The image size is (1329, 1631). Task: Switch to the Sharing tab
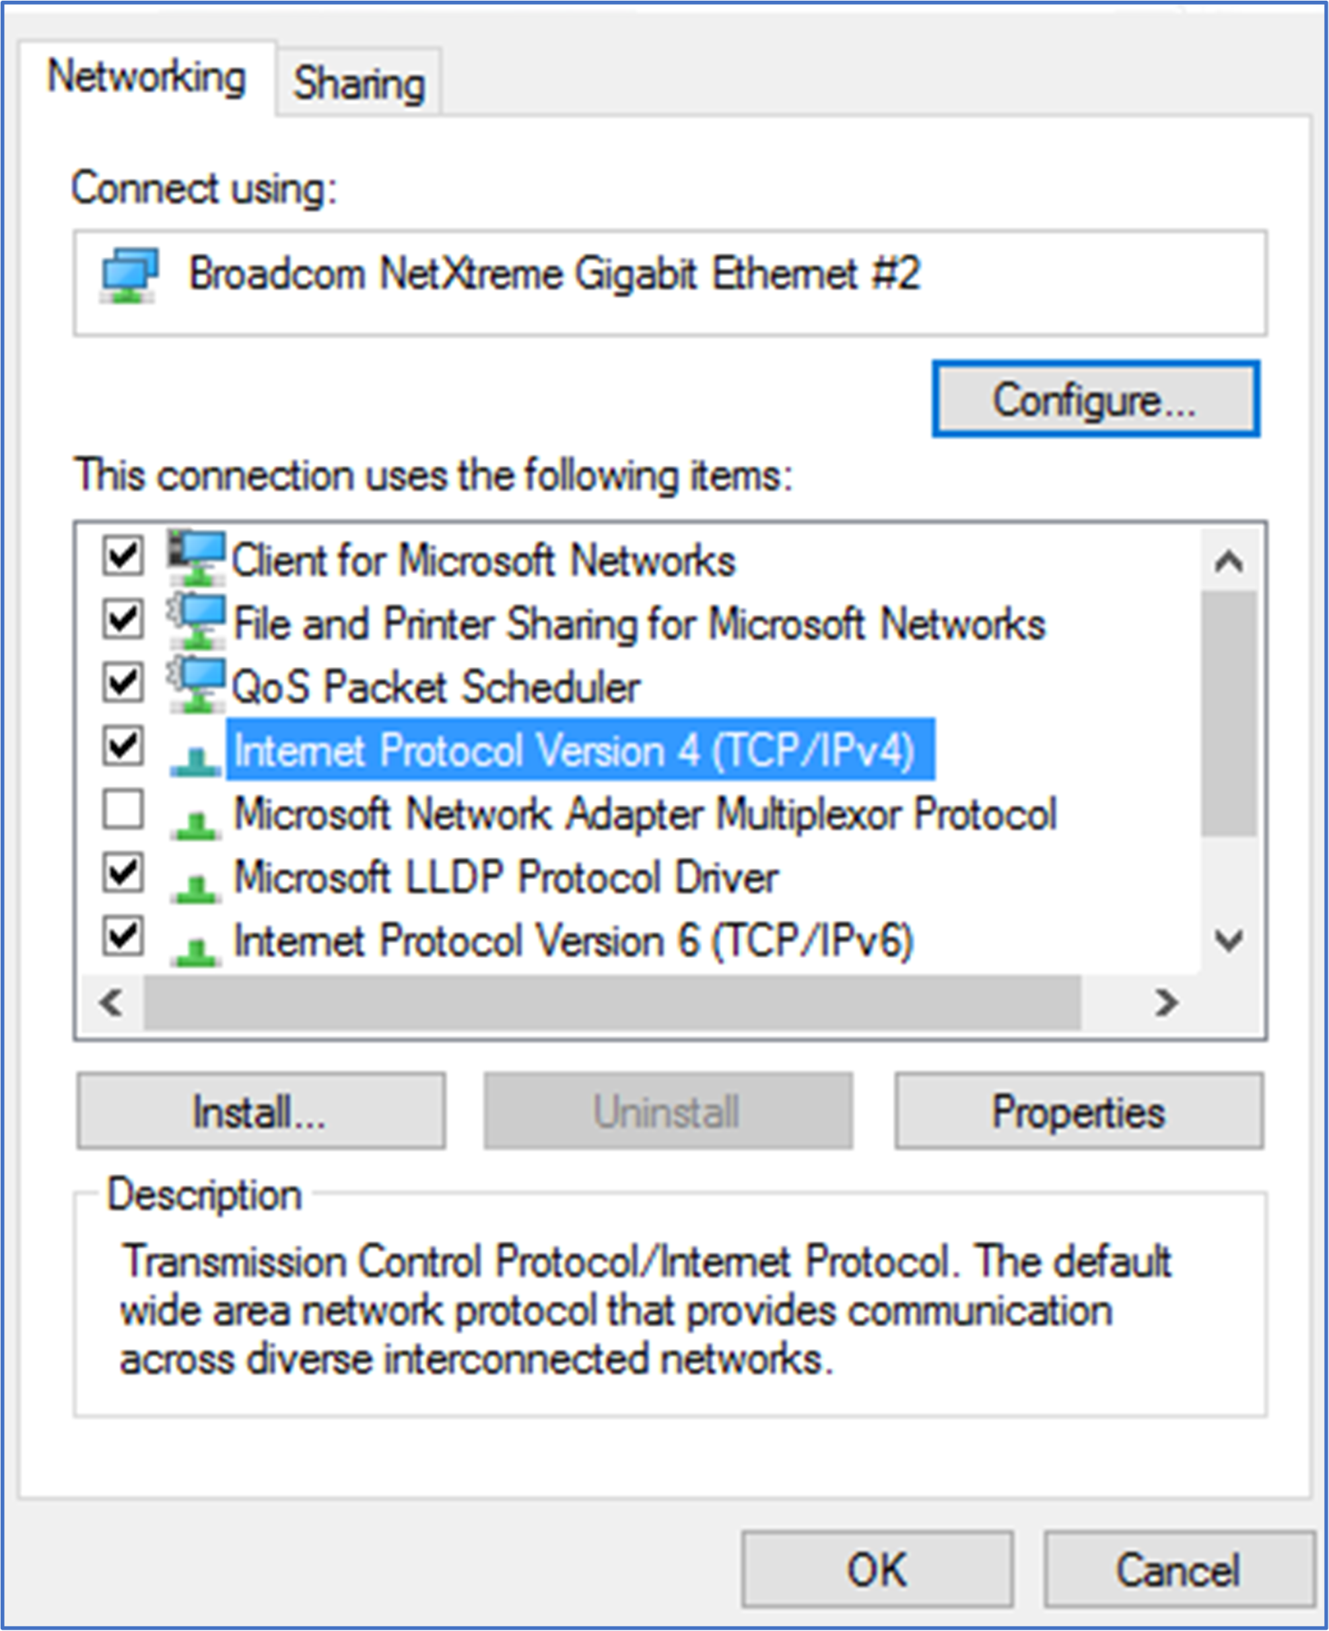click(358, 83)
